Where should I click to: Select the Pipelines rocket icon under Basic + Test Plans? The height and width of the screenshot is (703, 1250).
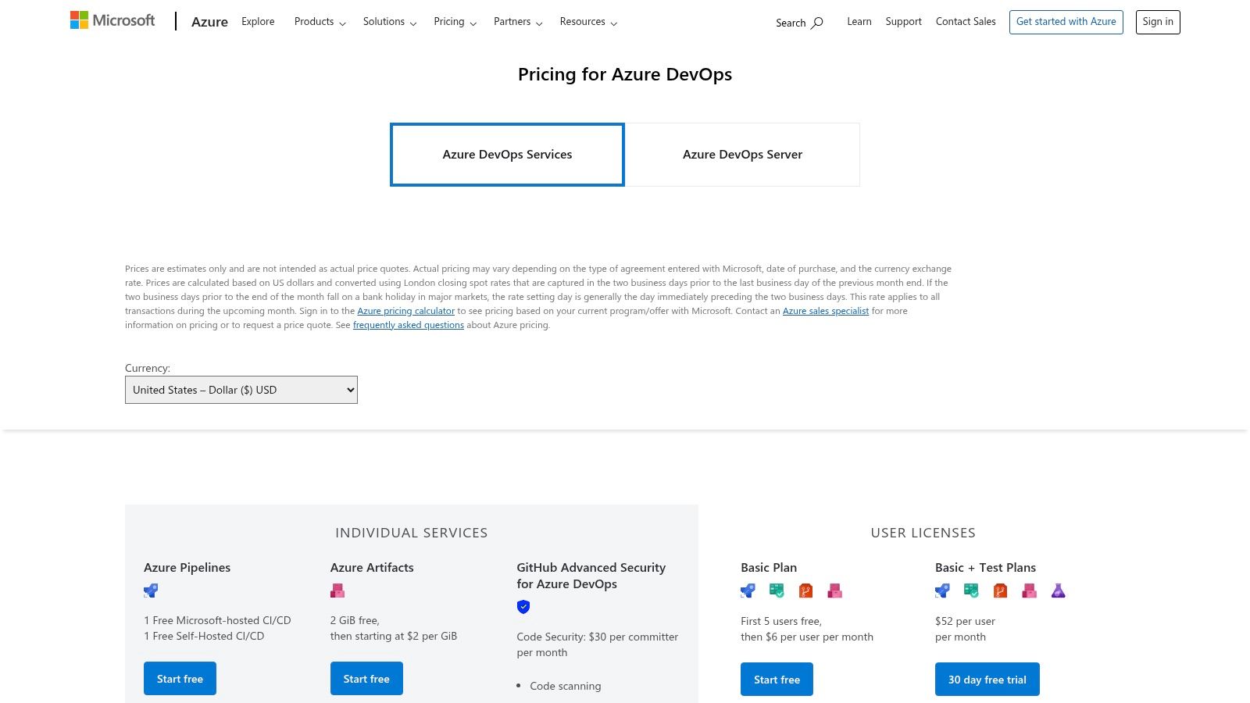pos(941,591)
